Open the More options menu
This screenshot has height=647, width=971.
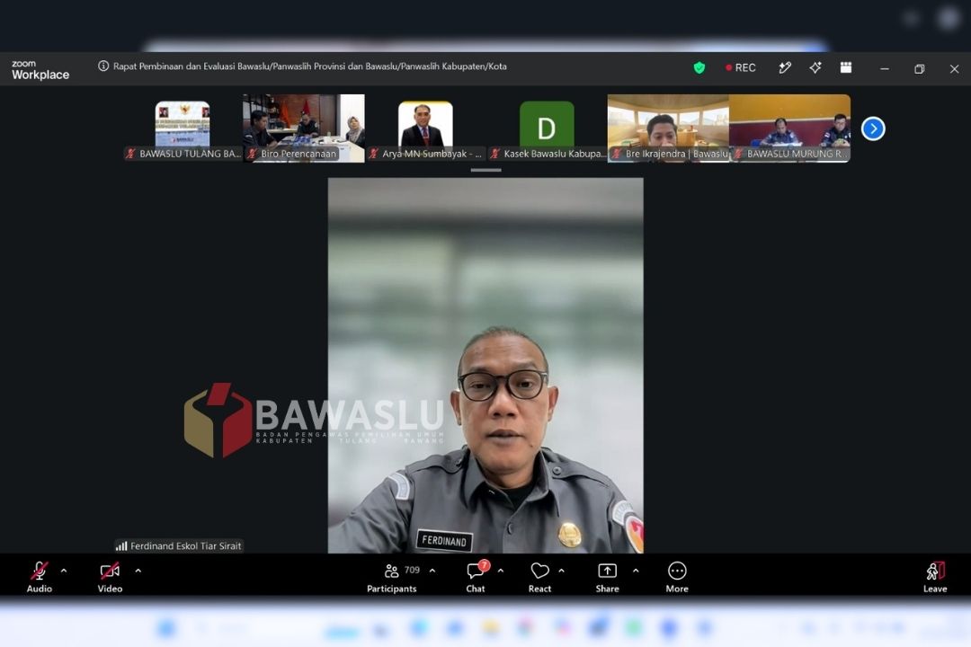[677, 577]
